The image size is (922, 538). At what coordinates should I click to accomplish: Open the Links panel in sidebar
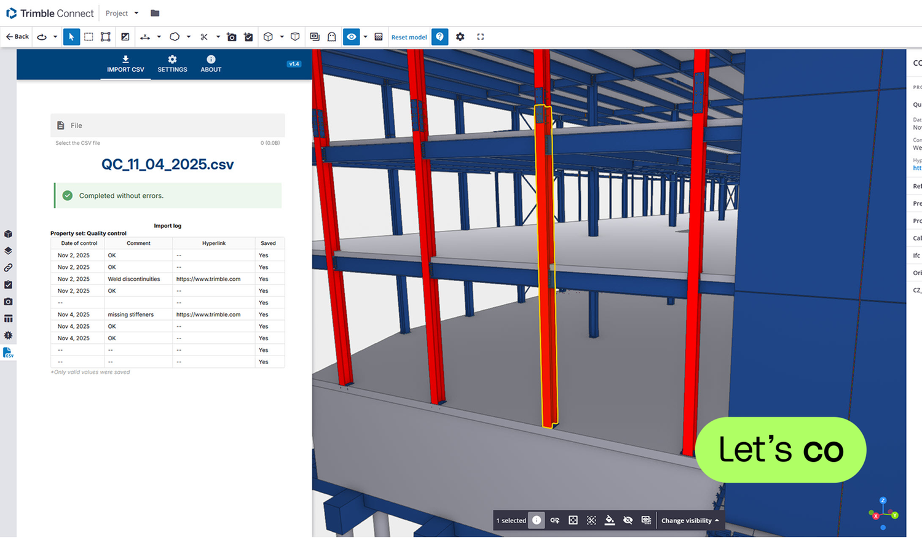coord(8,268)
